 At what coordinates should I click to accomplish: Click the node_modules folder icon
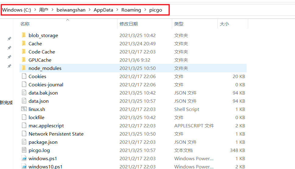click(24, 68)
